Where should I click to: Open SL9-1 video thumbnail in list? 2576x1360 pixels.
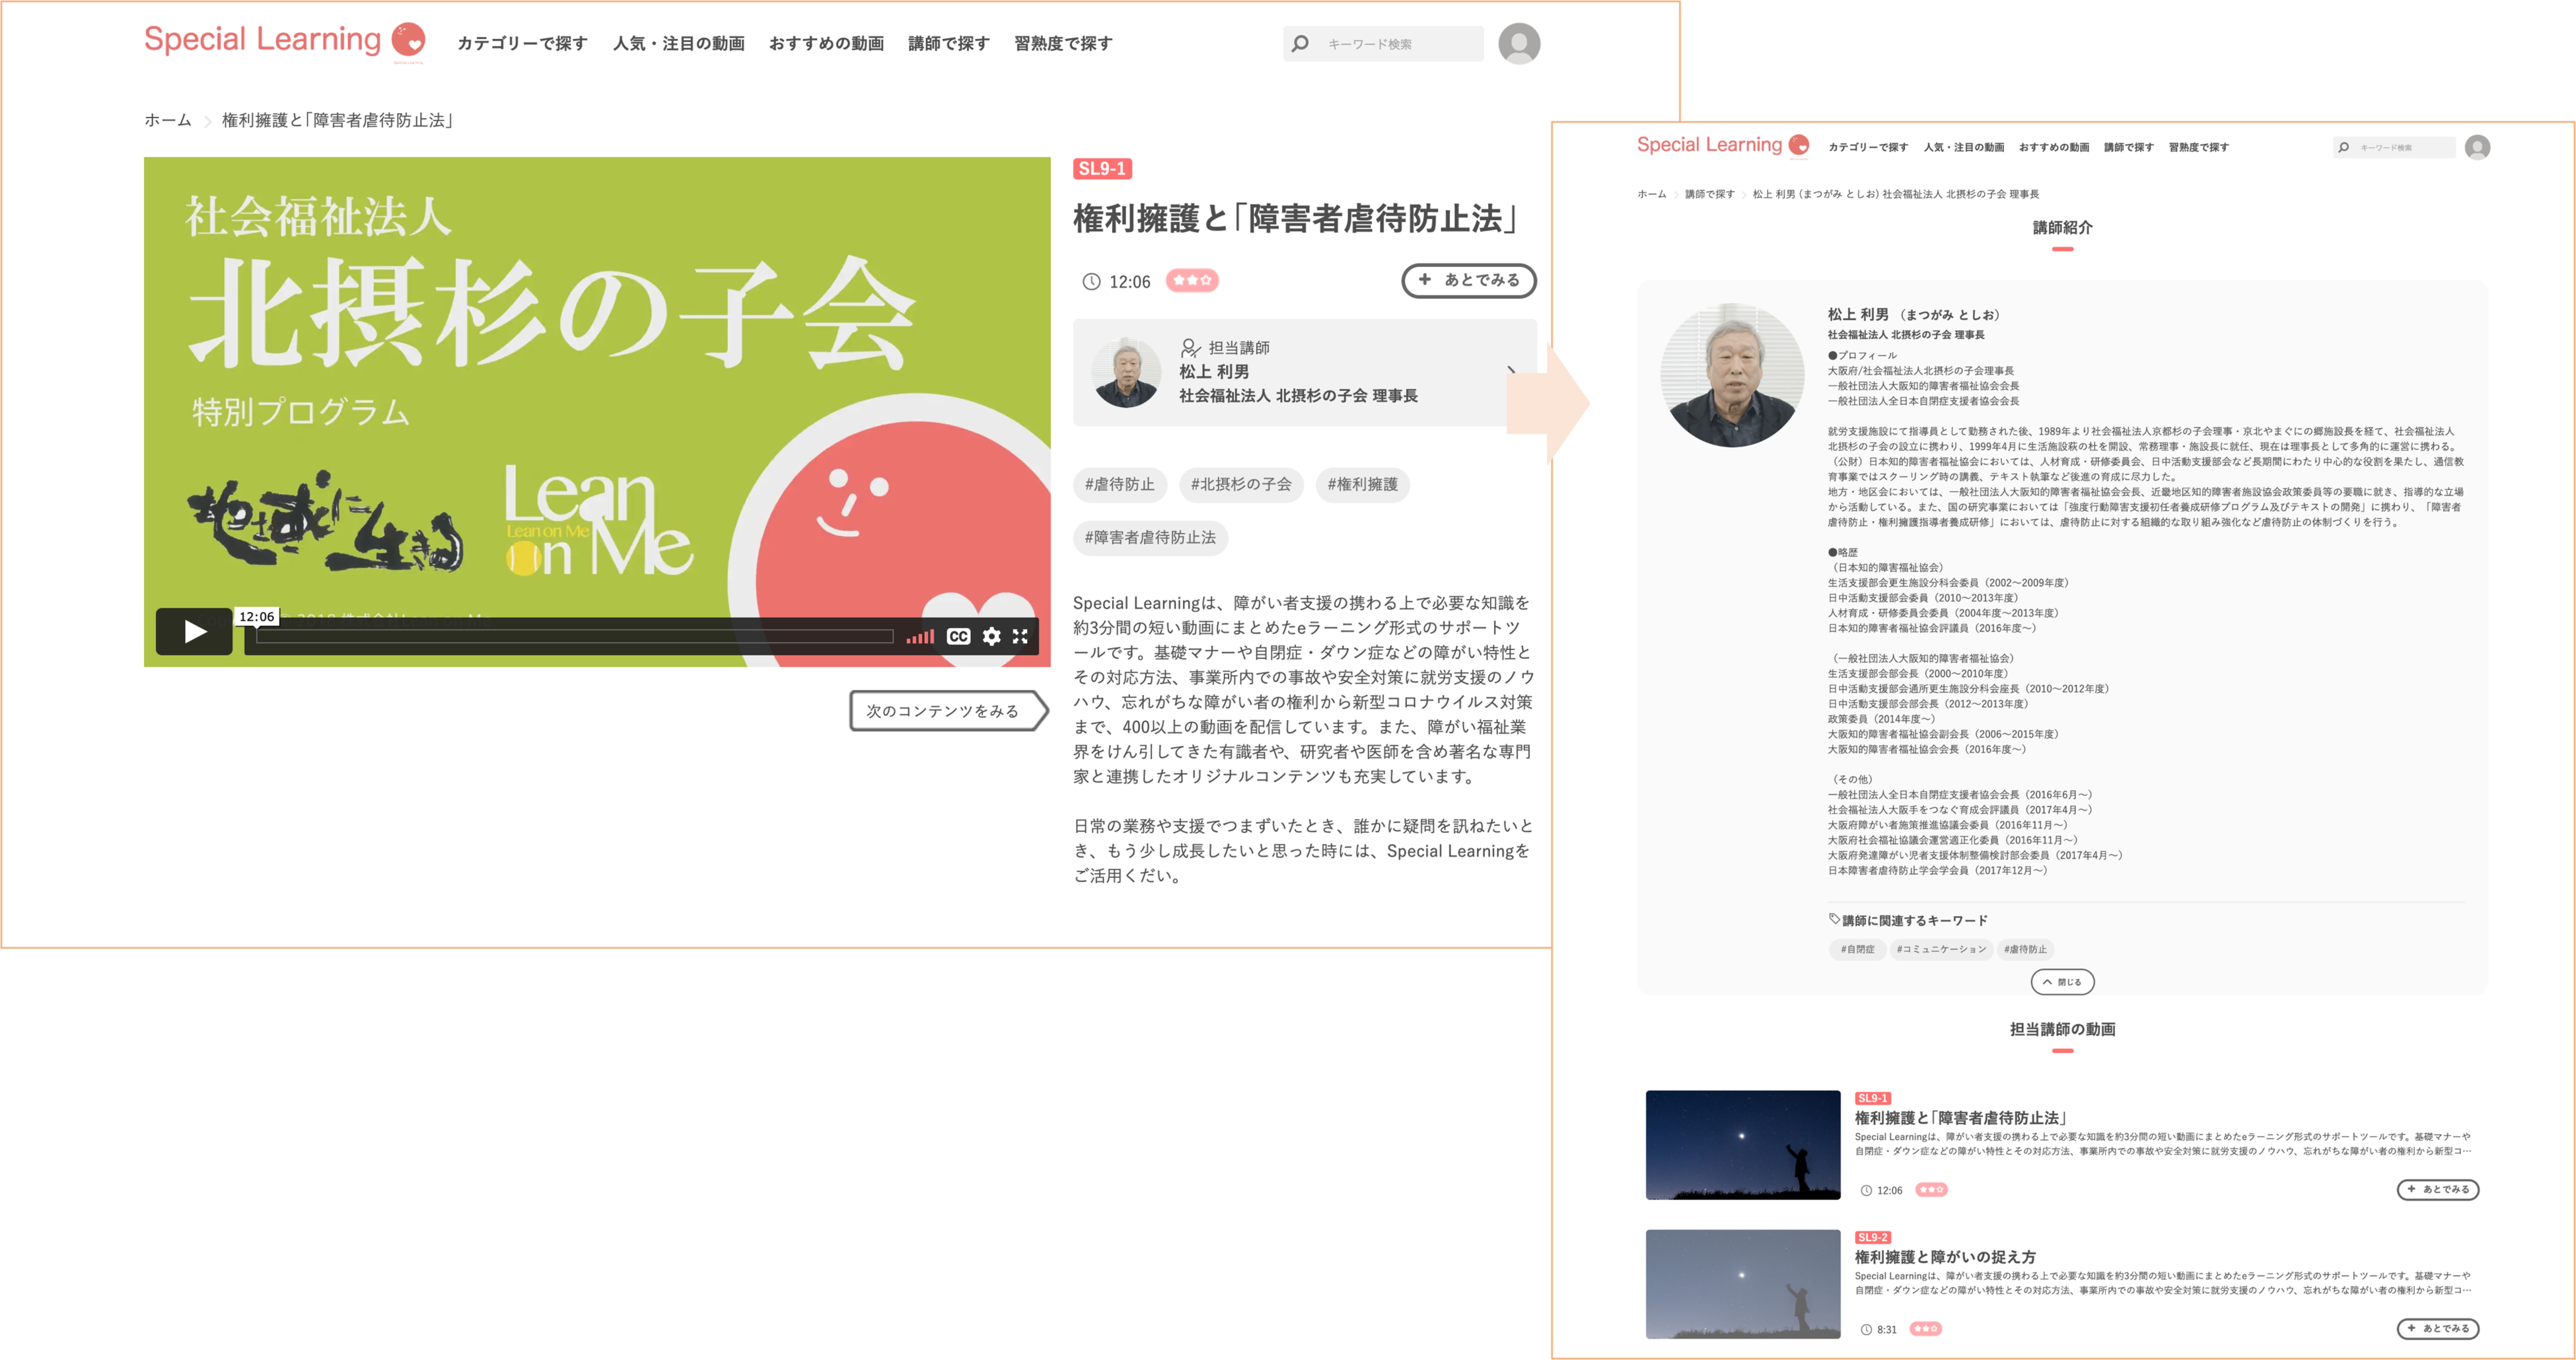[1742, 1144]
